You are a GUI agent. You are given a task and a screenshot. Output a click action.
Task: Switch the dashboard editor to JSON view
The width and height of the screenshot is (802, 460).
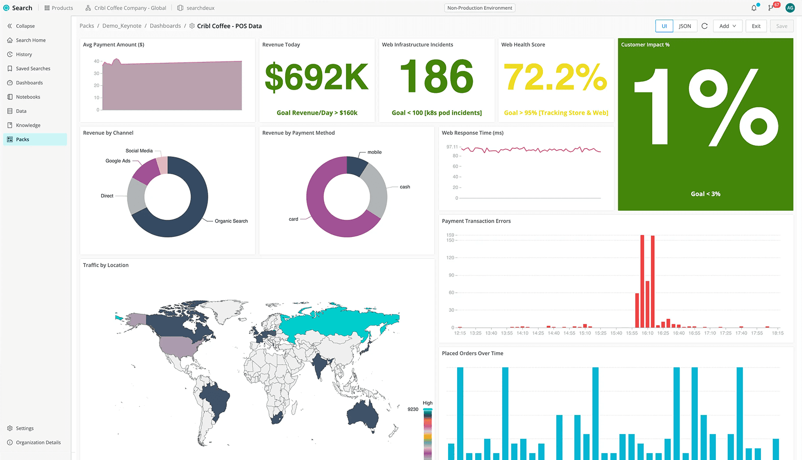[x=685, y=26]
